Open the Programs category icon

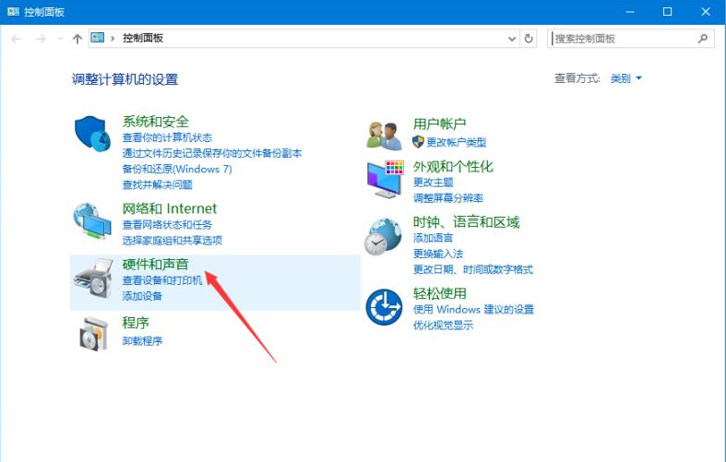pos(92,333)
